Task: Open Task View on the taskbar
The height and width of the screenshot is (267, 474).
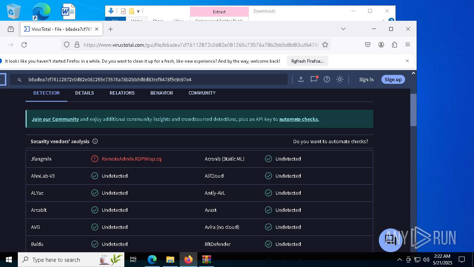Action: pos(133,260)
